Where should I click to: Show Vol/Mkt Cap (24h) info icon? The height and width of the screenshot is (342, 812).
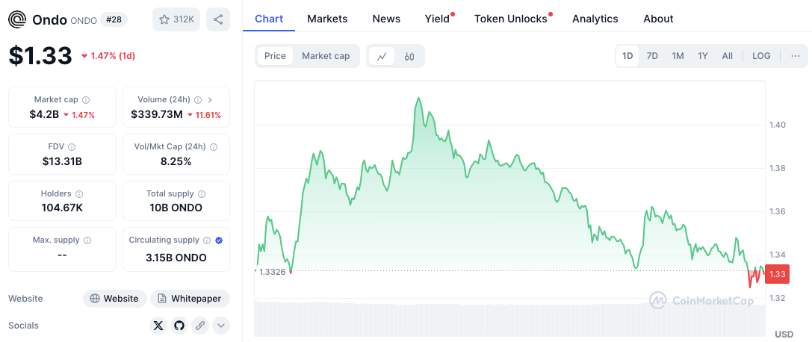[214, 147]
